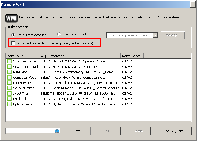Image resolution: width=197 pixels, height=141 pixels.
Task: Tick the RAM Size checkbox
Action: pyautogui.click(x=9, y=72)
